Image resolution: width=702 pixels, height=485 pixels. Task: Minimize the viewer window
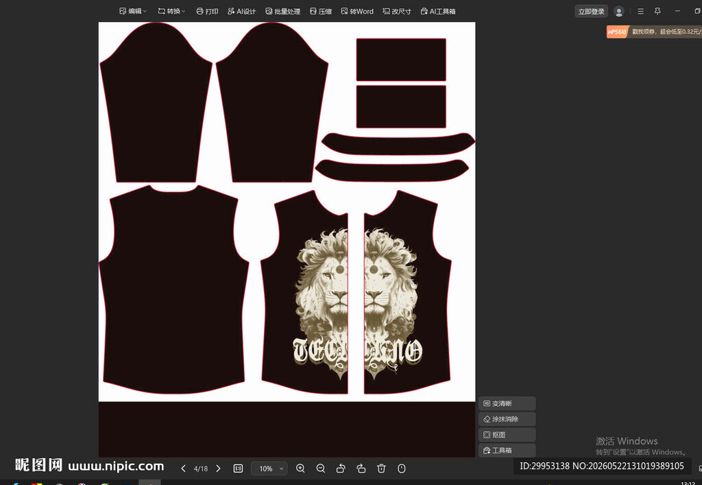[677, 11]
